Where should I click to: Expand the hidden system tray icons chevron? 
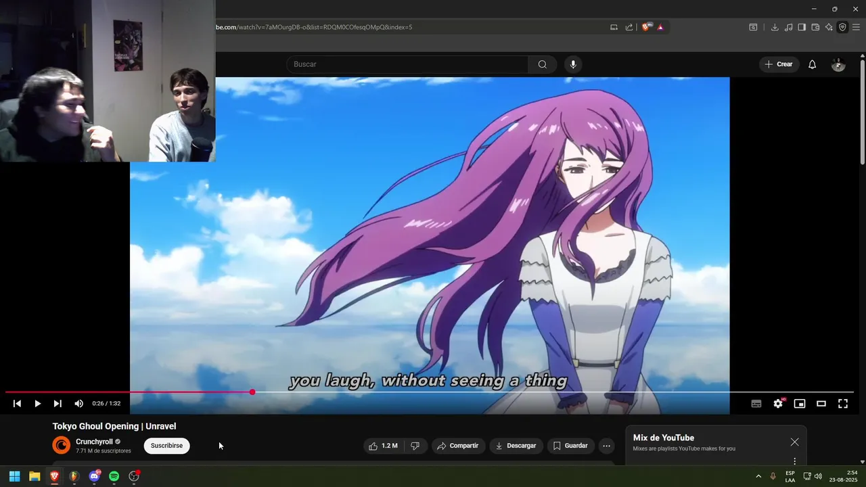758,476
